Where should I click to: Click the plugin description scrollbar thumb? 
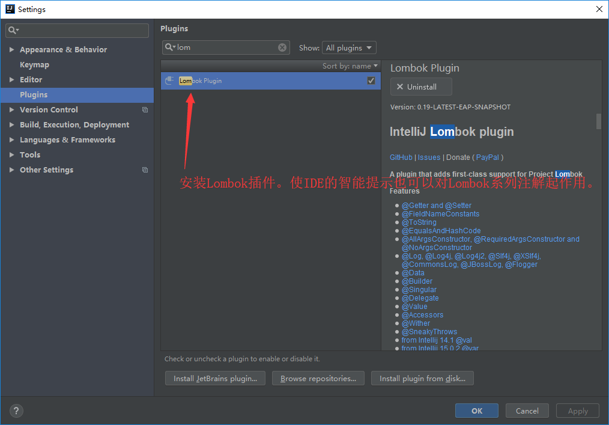[x=599, y=121]
